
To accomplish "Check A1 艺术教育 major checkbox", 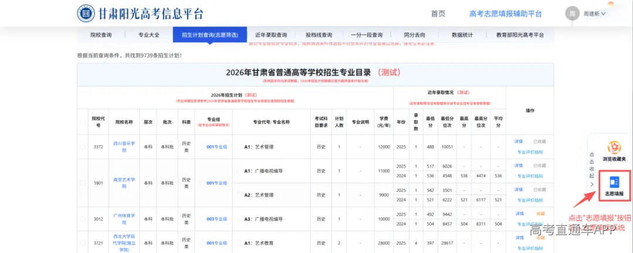I will 239,243.
